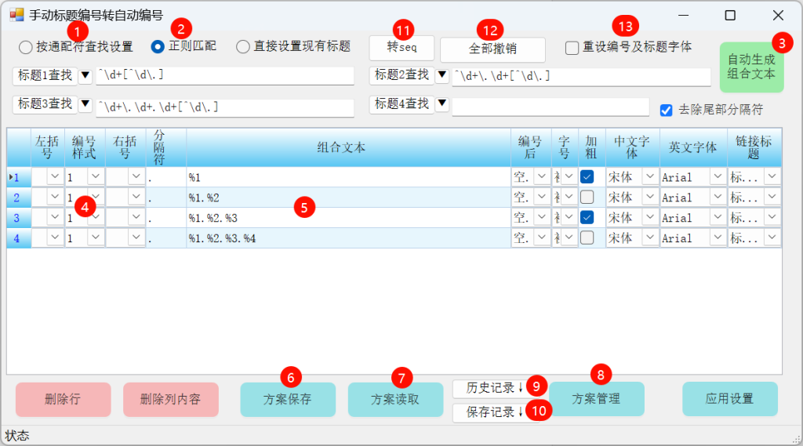Image resolution: width=803 pixels, height=446 pixels.
Task: Close the 手动标题编号转自动编号 window
Action: coord(778,16)
